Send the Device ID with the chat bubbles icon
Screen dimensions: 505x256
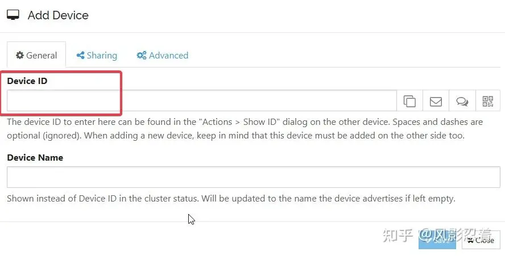[x=462, y=101]
